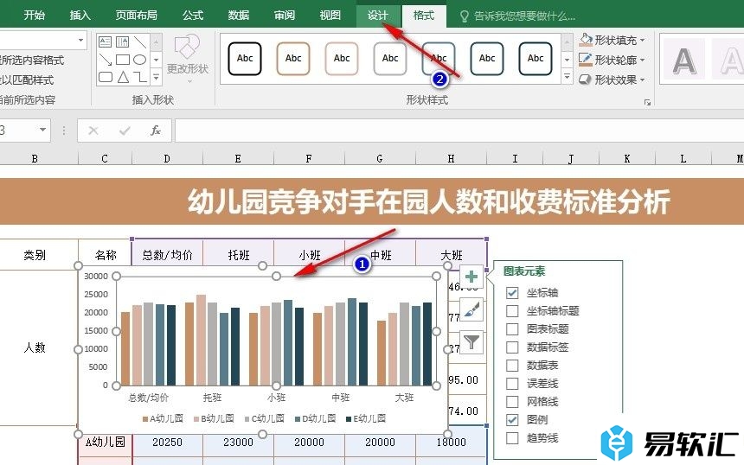Click the tell-me search box
The image size is (744, 465).
tap(524, 16)
